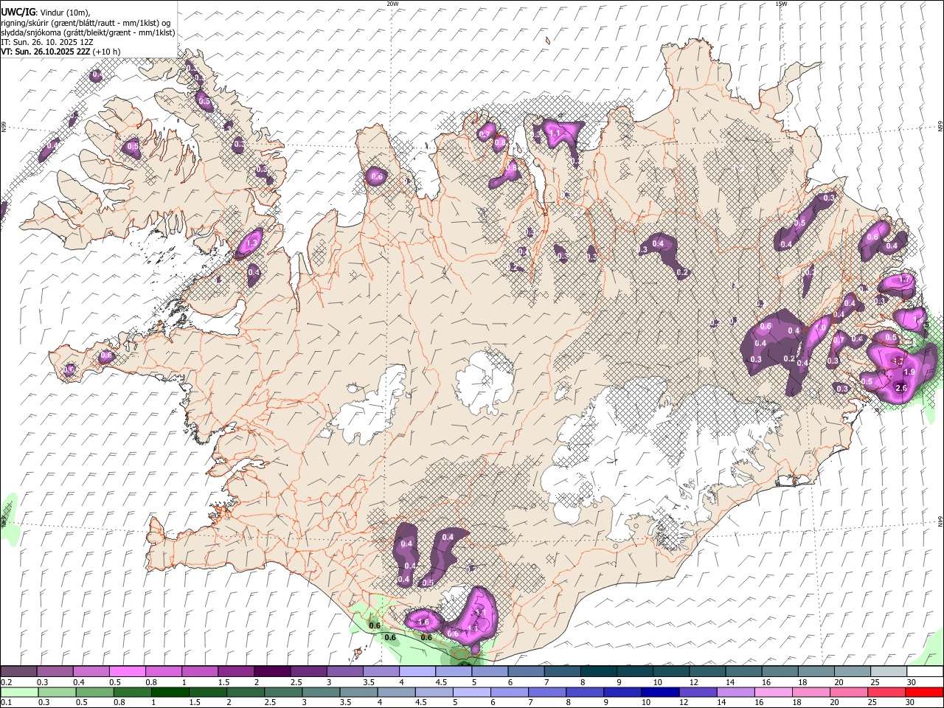Click the '20W' longitude label at top
Screen dimensions: 944x708
tap(392, 4)
